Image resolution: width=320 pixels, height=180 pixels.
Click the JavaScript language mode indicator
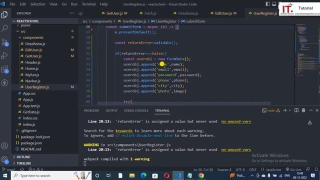[x=273, y=169]
